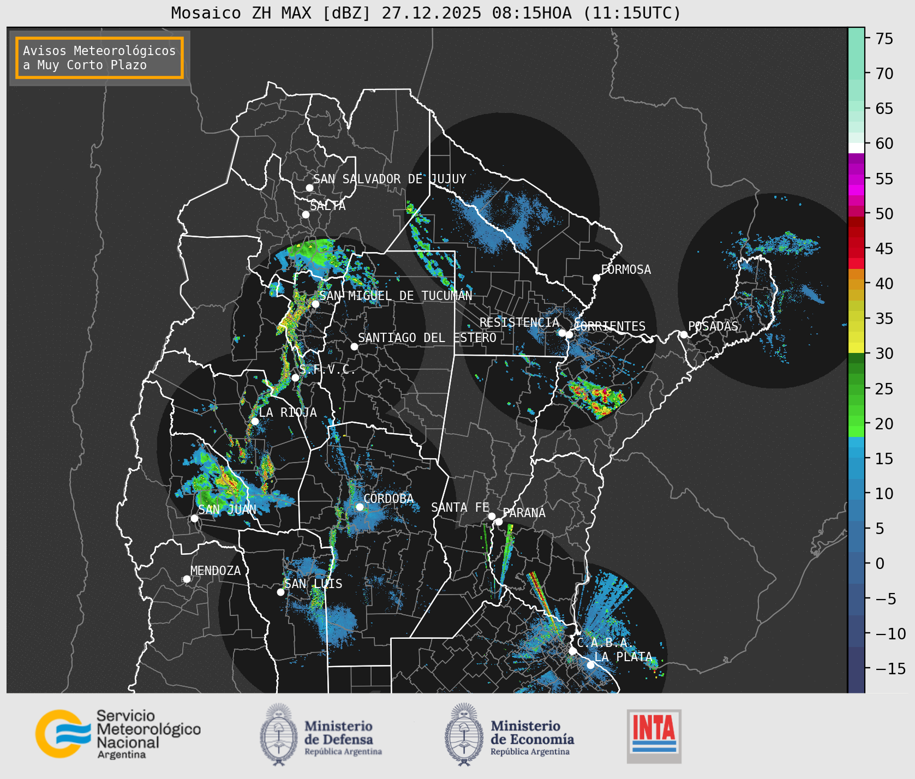Click the Avisos Meteorológicos a Muy Corto Plazo box

(x=99, y=58)
